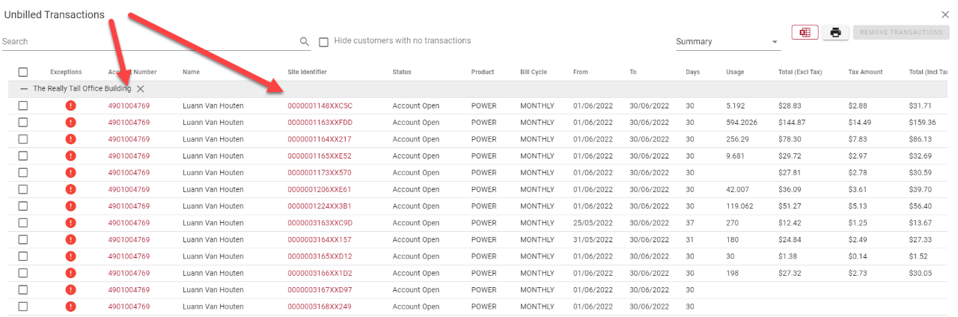This screenshot has height=317, width=958.
Task: Sort by Tax Amount column header
Action: coord(865,72)
